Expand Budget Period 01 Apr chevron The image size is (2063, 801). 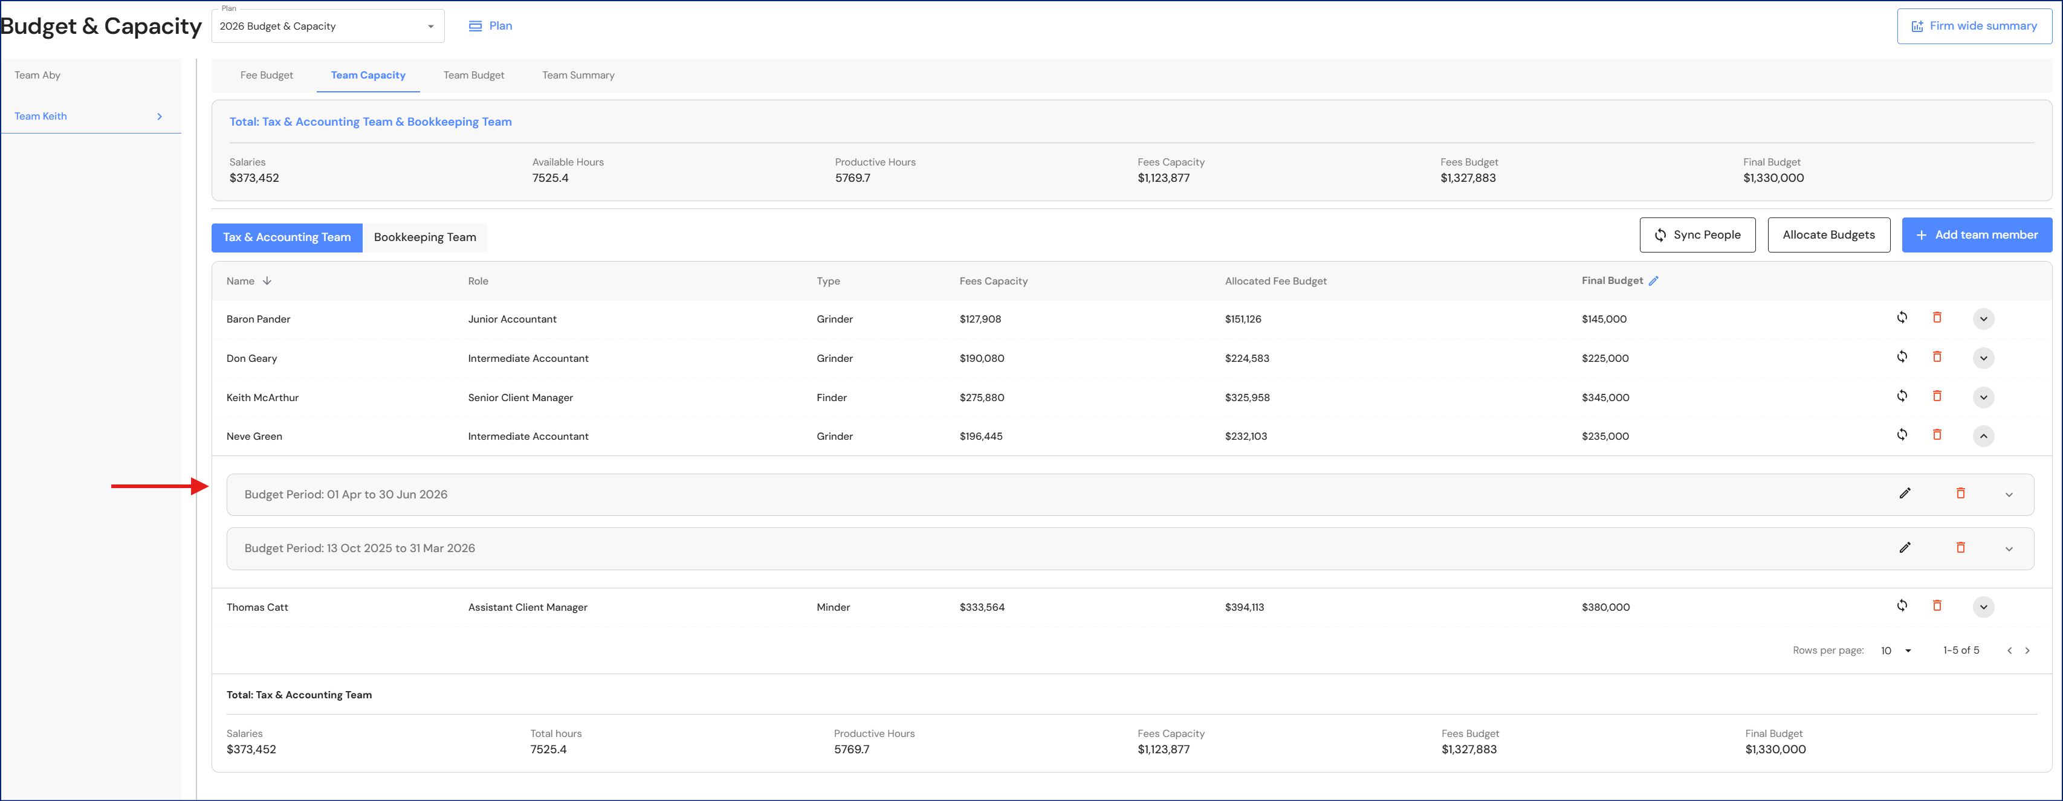pyautogui.click(x=2008, y=495)
